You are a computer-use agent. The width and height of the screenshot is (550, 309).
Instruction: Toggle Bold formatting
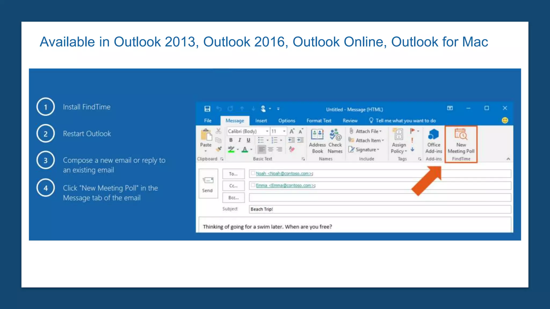point(231,140)
